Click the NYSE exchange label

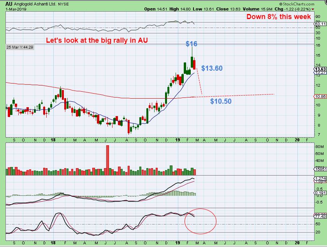point(63,4)
